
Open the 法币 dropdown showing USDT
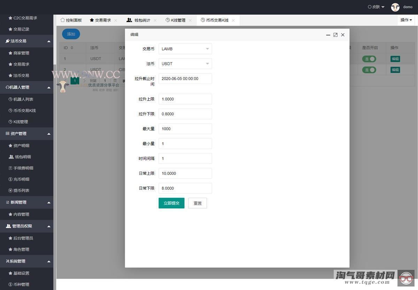(185, 64)
